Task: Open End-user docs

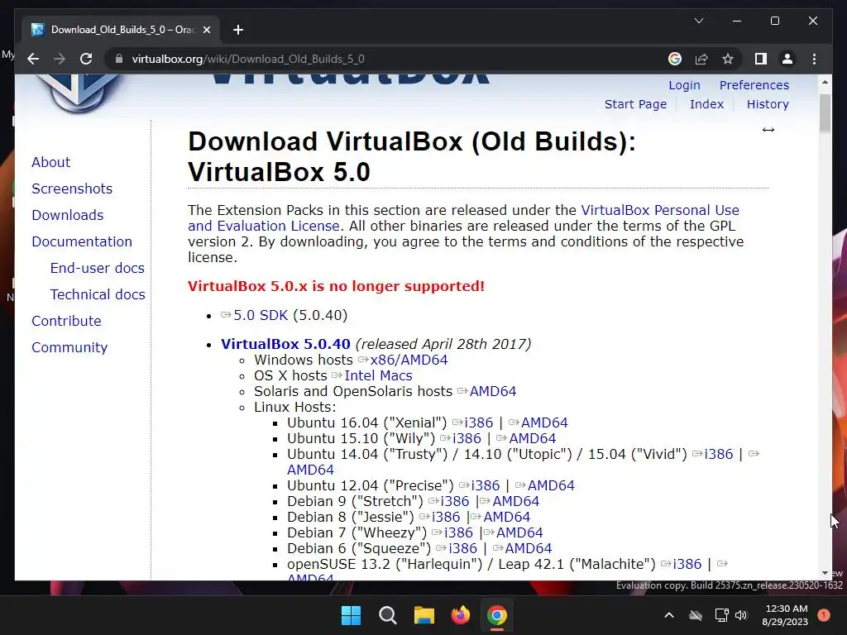Action: (98, 268)
